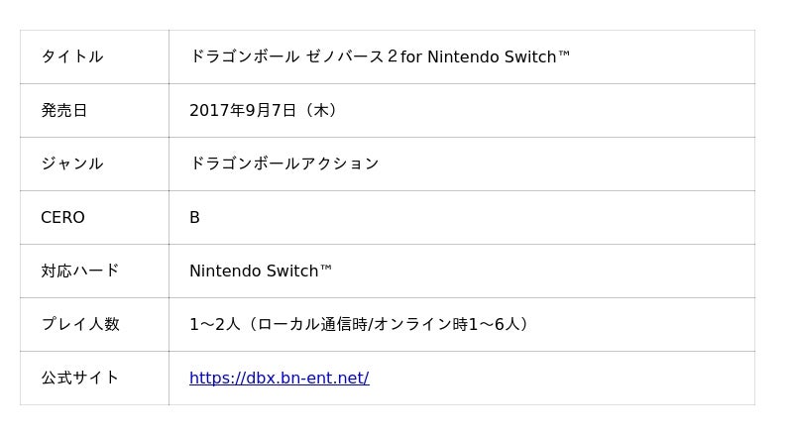Click the 1〜2人 player count text
Viewport: 793px width, 435px height.
(214, 324)
